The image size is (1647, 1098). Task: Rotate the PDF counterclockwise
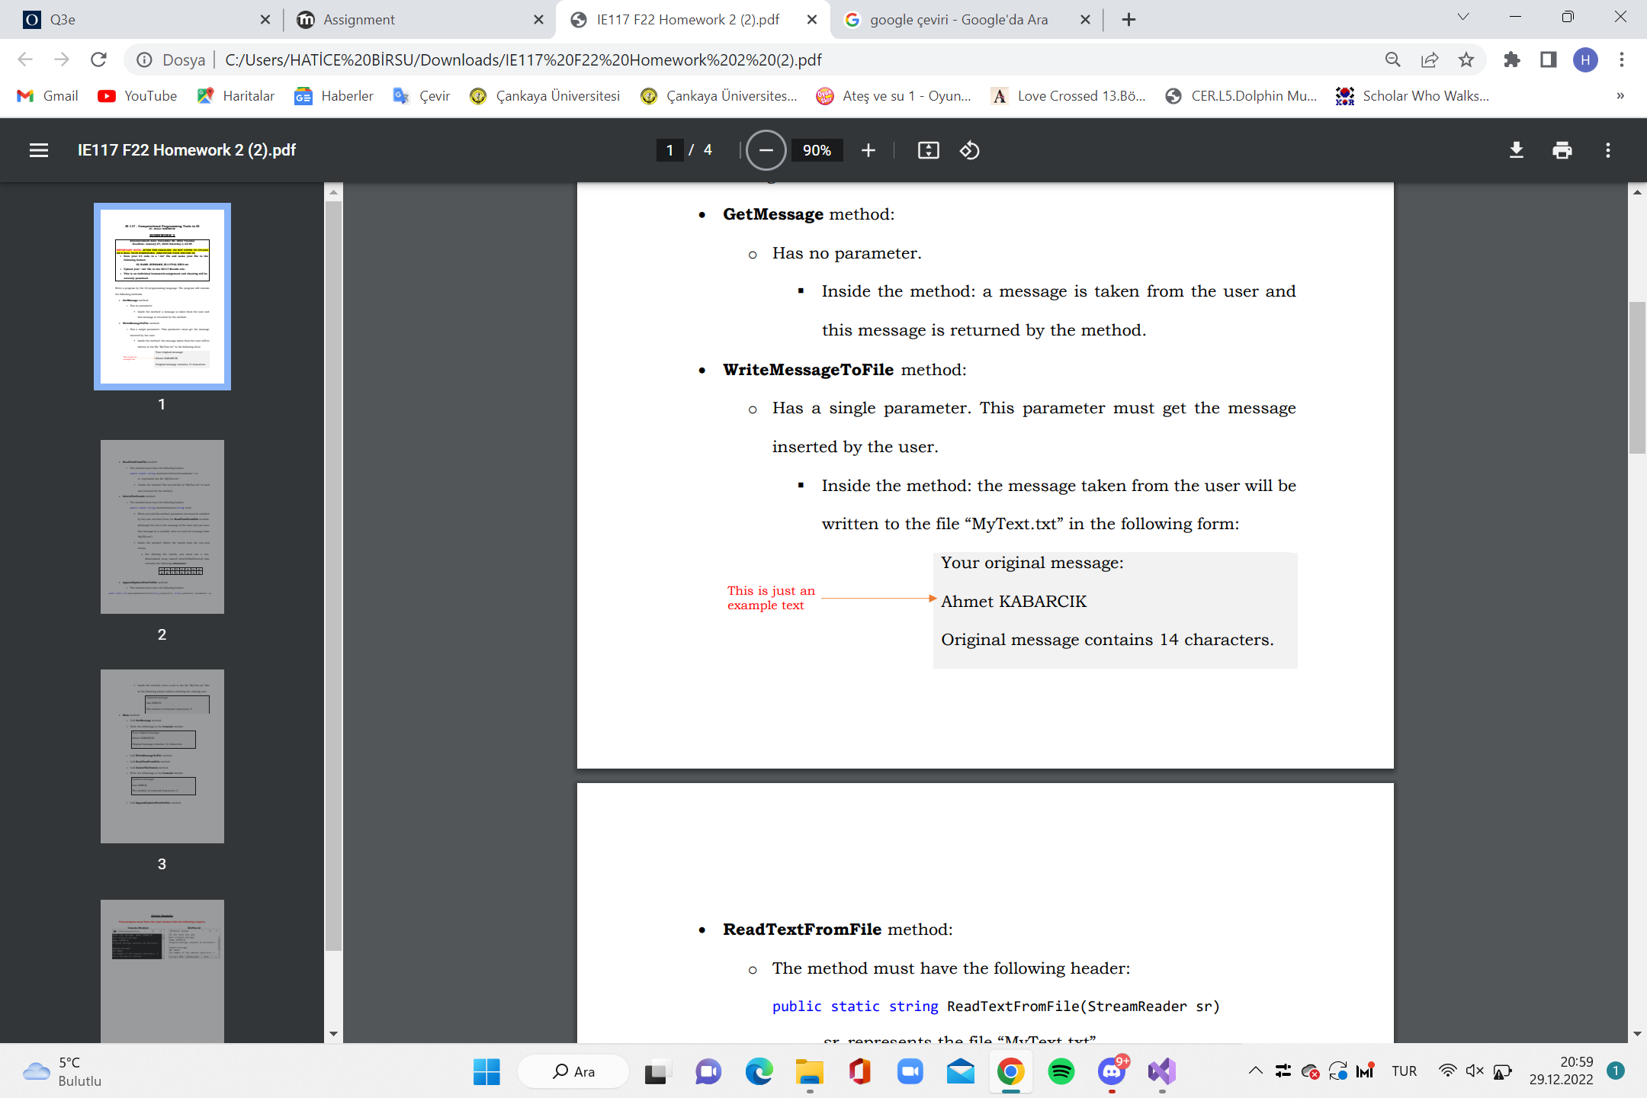(969, 150)
